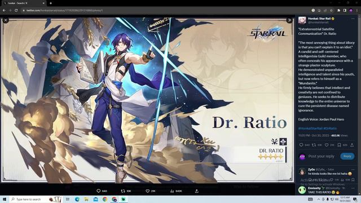Open ZyOx commenter avatar
The height and width of the screenshot is (203, 361).
tap(302, 171)
